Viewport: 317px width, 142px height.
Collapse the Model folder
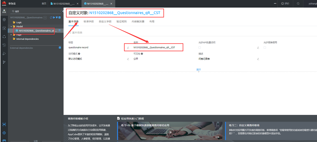(11, 26)
